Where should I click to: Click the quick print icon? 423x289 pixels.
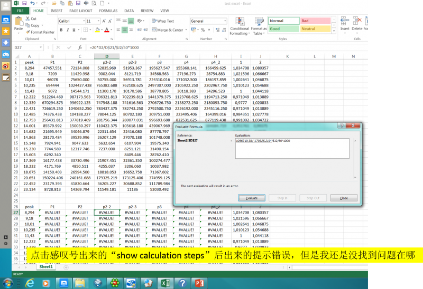(86, 3)
